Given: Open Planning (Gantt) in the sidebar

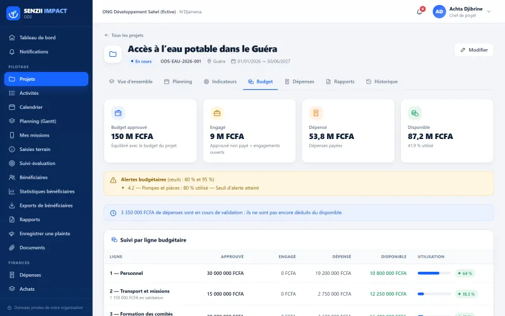Looking at the screenshot, I should [46, 121].
